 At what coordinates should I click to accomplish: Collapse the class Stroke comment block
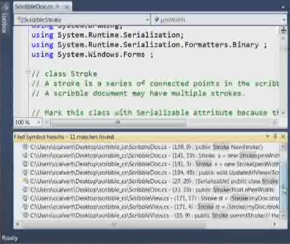(28, 72)
